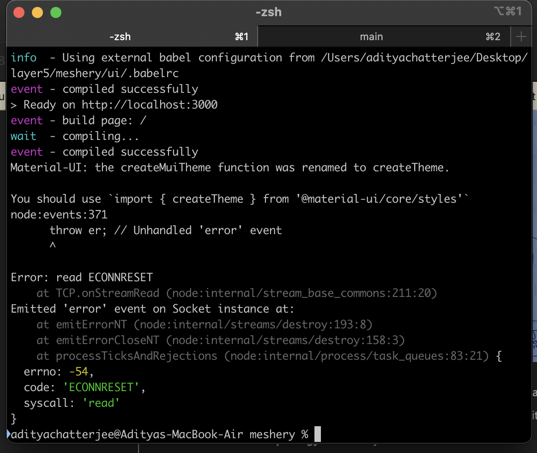Image resolution: width=537 pixels, height=453 pixels.
Task: Click the green fullscreen traffic light
Action: click(x=55, y=12)
